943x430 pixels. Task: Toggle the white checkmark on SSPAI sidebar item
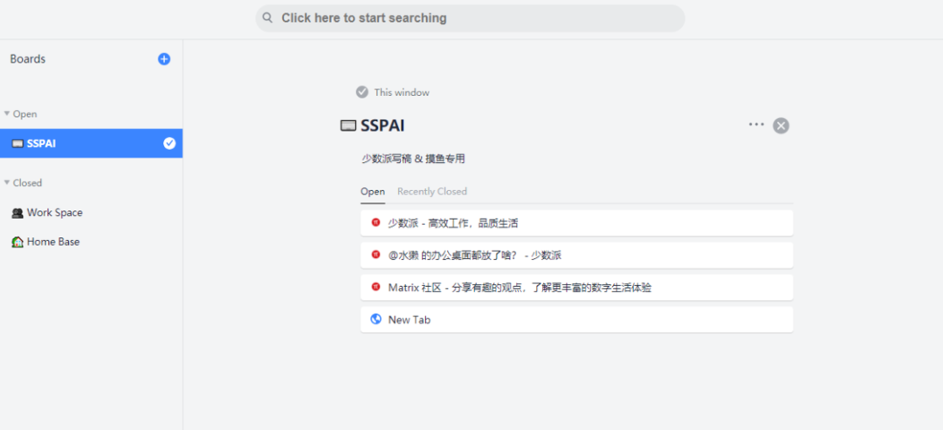pos(169,143)
